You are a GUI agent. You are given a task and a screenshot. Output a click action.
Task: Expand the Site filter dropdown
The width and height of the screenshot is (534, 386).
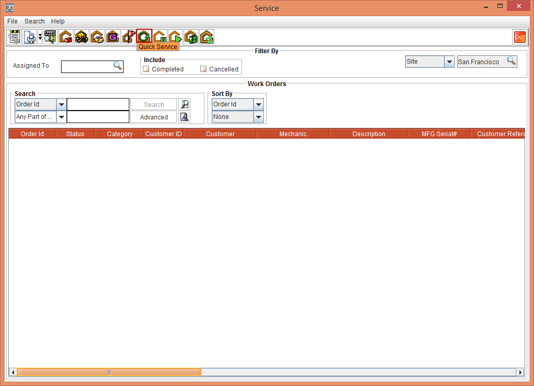click(450, 62)
